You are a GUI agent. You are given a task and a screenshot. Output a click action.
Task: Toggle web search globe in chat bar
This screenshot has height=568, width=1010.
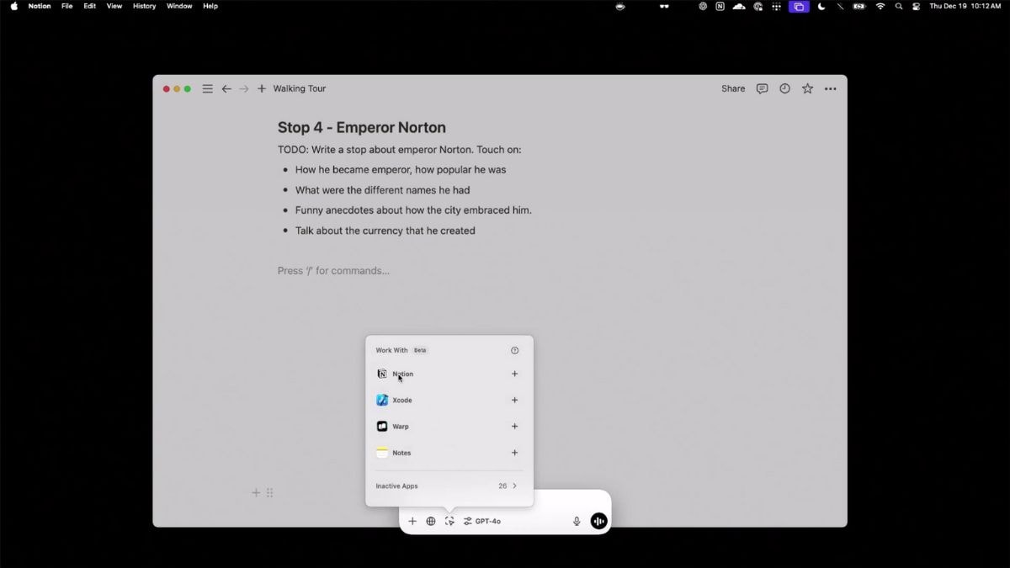point(431,521)
